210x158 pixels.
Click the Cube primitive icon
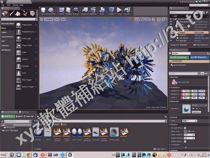18,52
